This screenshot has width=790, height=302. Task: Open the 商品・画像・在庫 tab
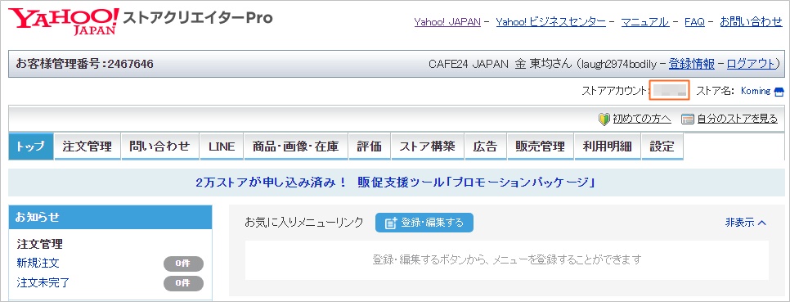[x=296, y=146]
